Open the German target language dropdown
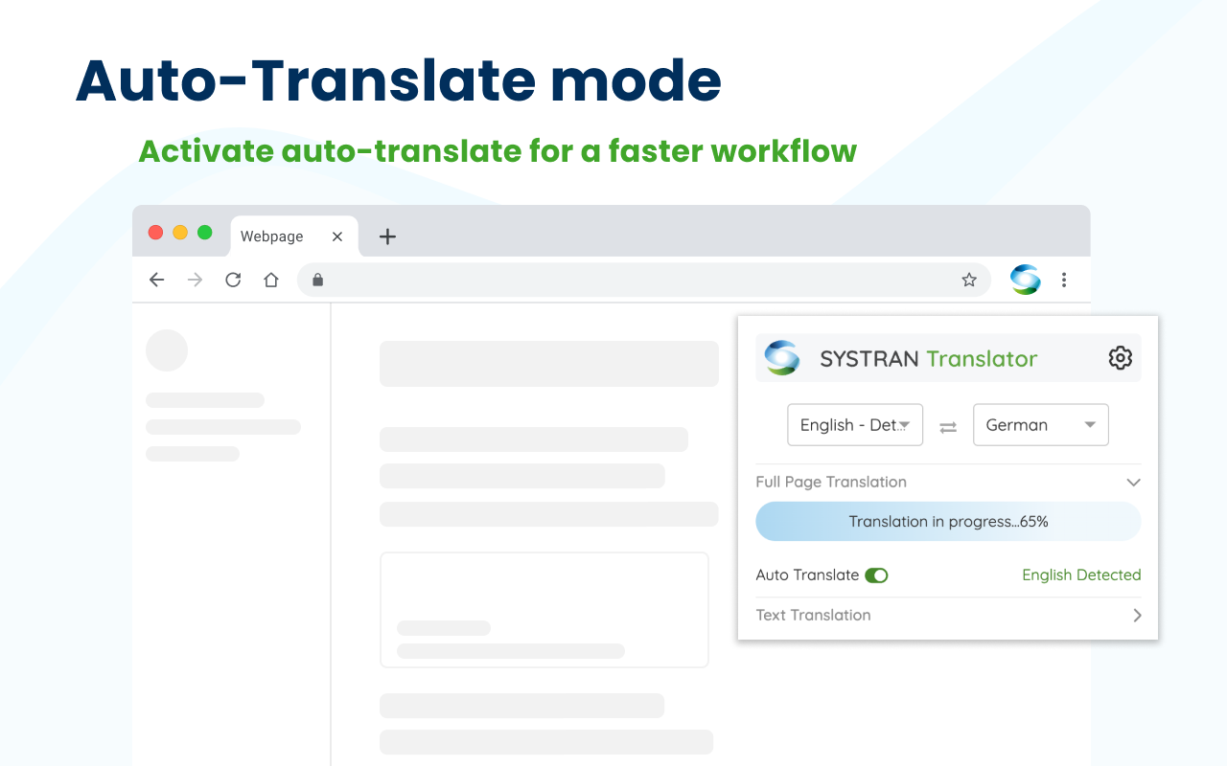Image resolution: width=1227 pixels, height=766 pixels. point(1041,425)
